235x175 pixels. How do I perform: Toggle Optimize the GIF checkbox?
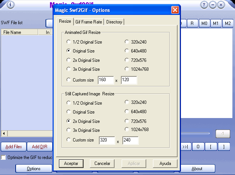click(x=3, y=157)
